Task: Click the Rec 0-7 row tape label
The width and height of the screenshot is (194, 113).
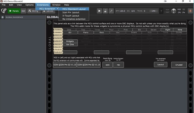Action: pyautogui.click(x=58, y=44)
